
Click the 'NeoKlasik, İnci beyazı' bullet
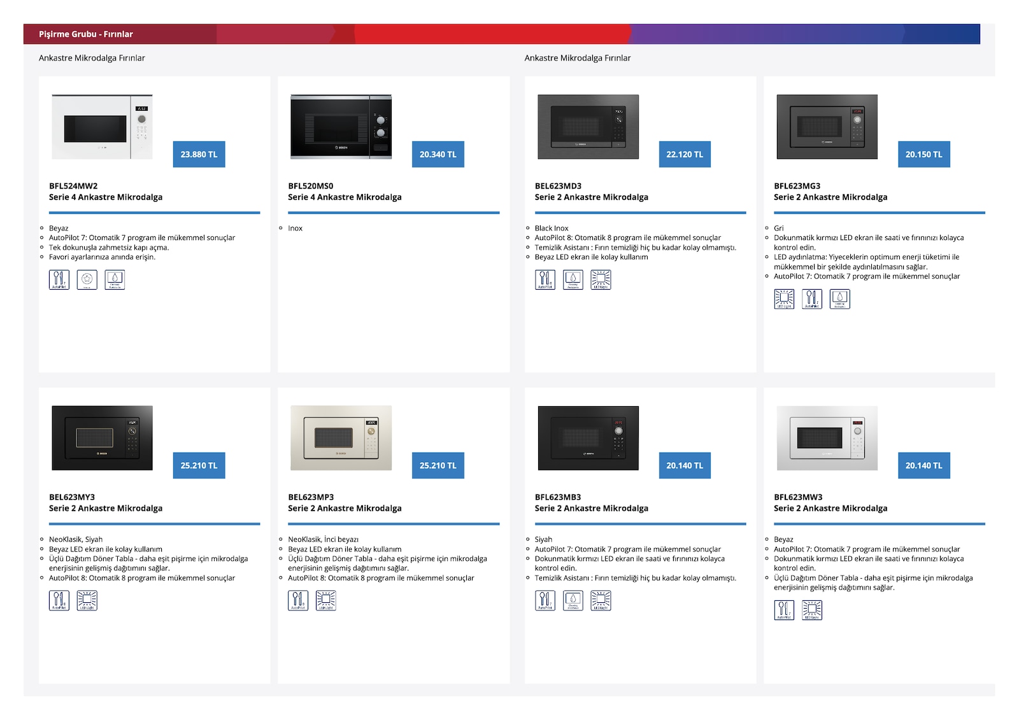tap(324, 539)
